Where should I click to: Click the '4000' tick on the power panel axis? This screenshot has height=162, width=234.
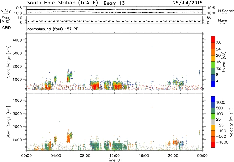tap(17, 40)
